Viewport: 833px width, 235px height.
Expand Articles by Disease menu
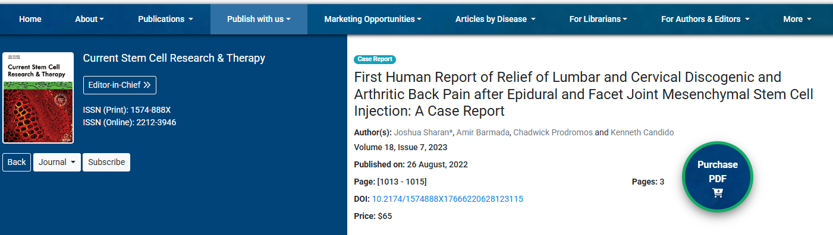pyautogui.click(x=495, y=19)
